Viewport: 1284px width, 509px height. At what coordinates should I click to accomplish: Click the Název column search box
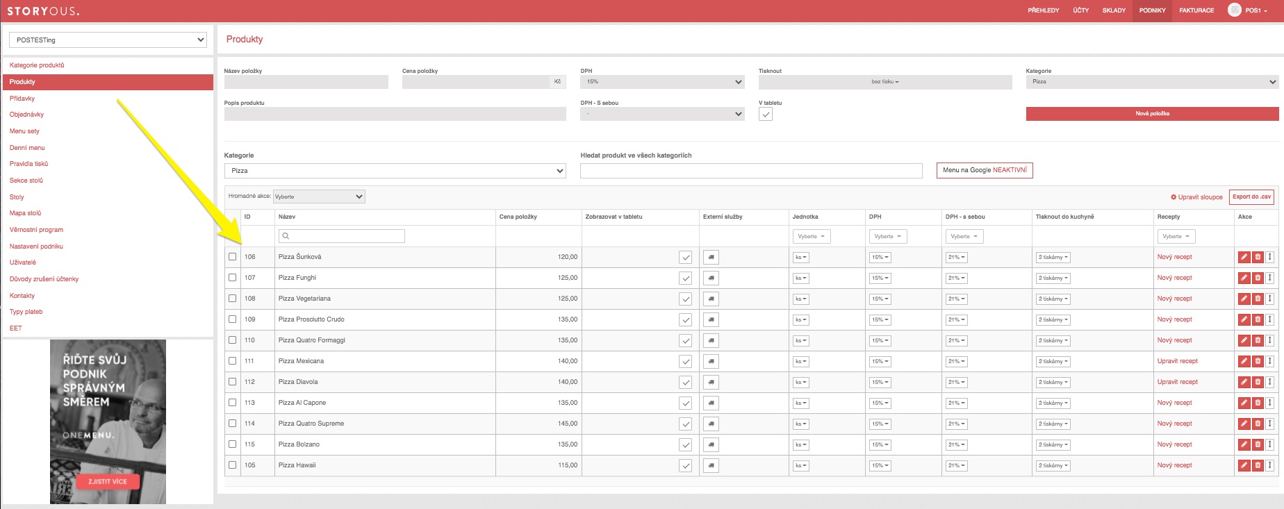tap(341, 236)
